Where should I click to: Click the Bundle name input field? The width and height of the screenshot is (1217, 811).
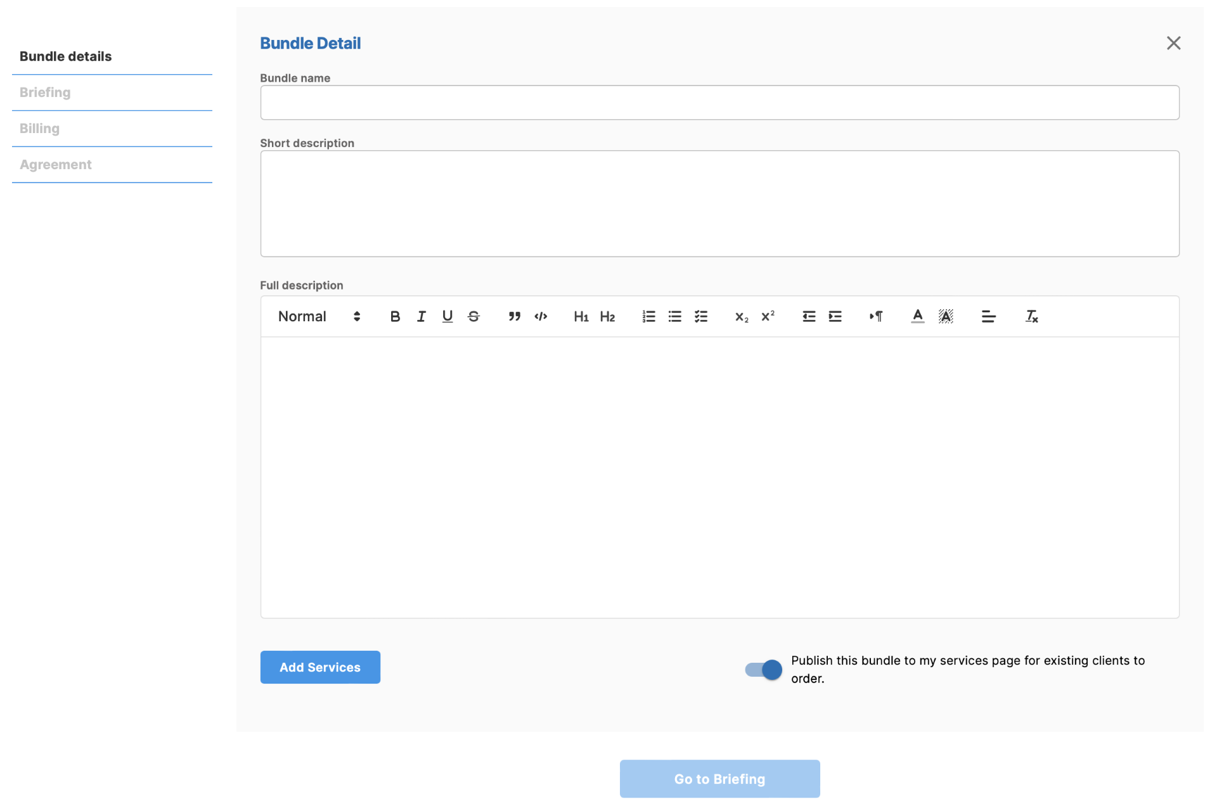(x=719, y=103)
